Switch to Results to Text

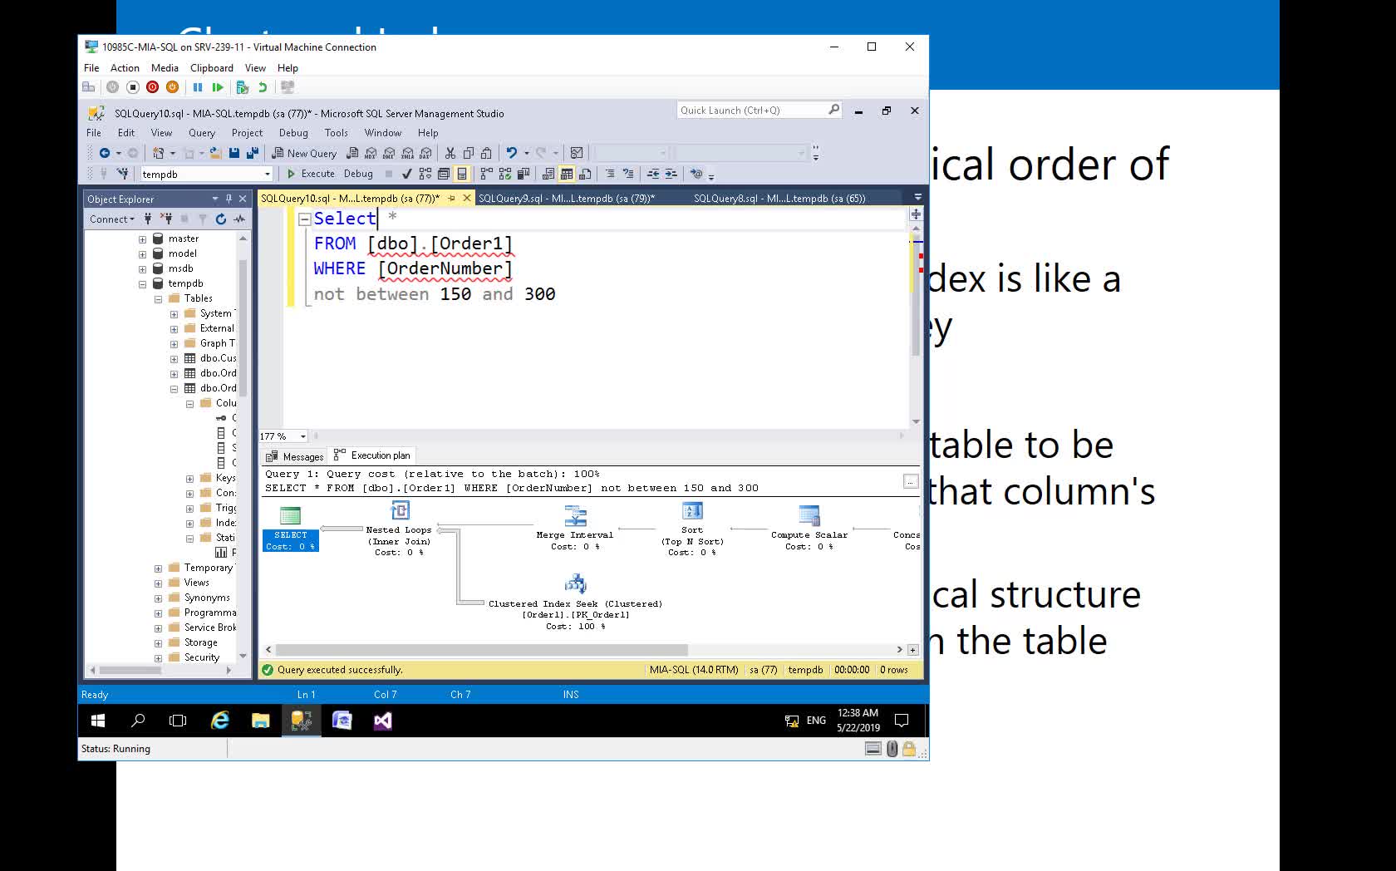(x=548, y=174)
